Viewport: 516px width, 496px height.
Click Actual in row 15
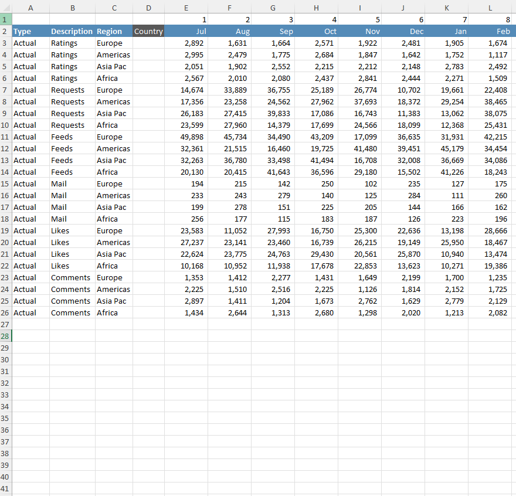click(x=30, y=184)
